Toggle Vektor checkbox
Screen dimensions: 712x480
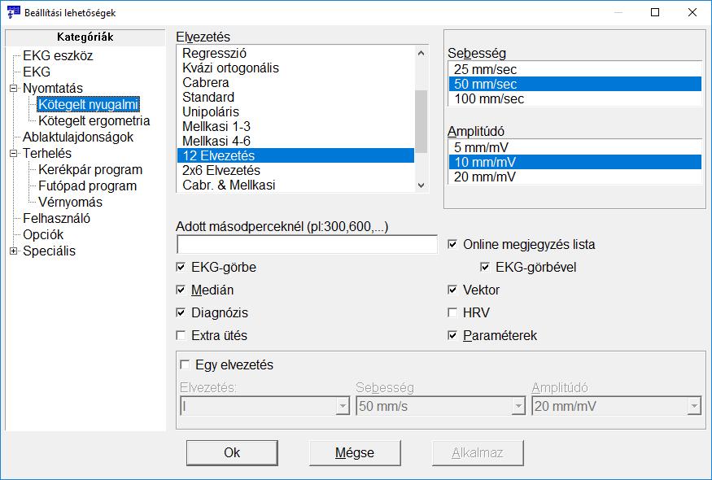[452, 290]
